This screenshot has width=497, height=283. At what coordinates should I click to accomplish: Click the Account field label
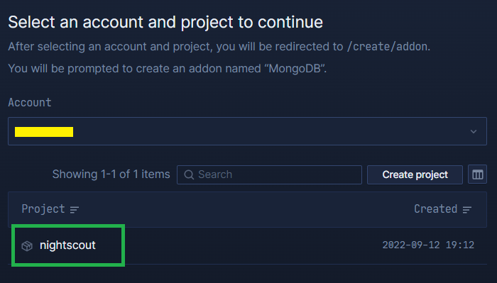pyautogui.click(x=30, y=103)
